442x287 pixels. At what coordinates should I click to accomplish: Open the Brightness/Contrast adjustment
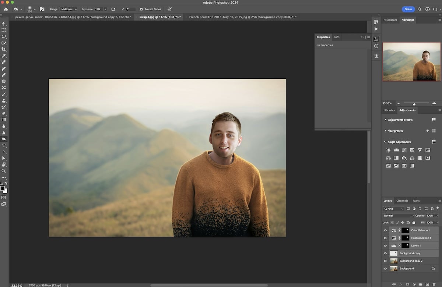click(x=388, y=150)
